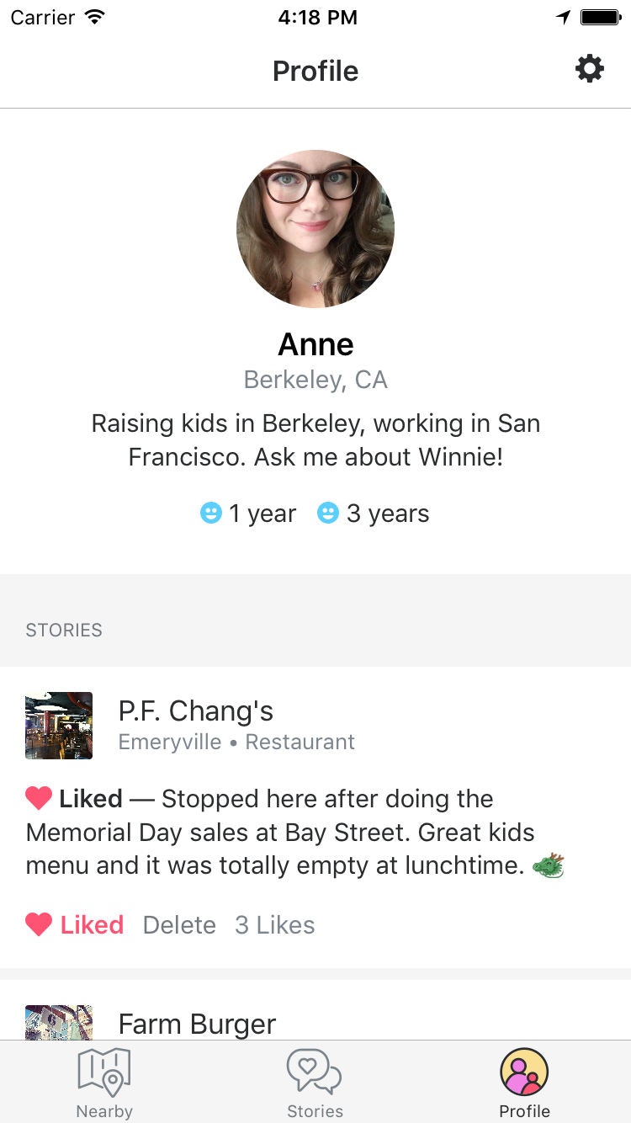
Task: Tap the dragon emoji in the story
Action: [x=549, y=865]
